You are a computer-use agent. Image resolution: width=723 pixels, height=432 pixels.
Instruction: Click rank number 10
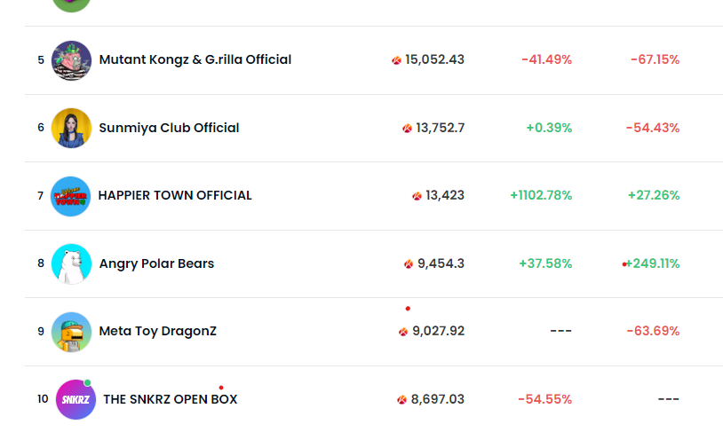[x=43, y=399]
